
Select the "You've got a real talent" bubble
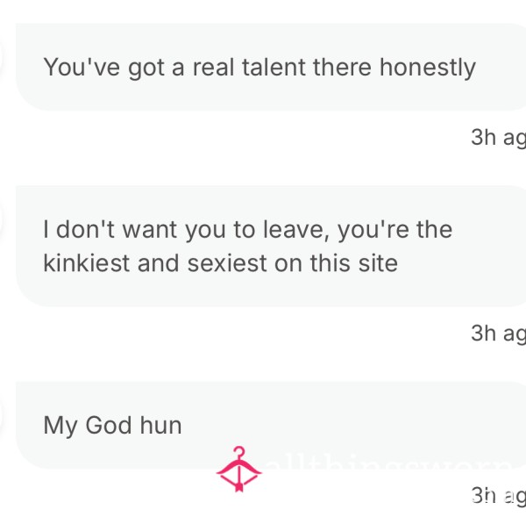click(271, 67)
